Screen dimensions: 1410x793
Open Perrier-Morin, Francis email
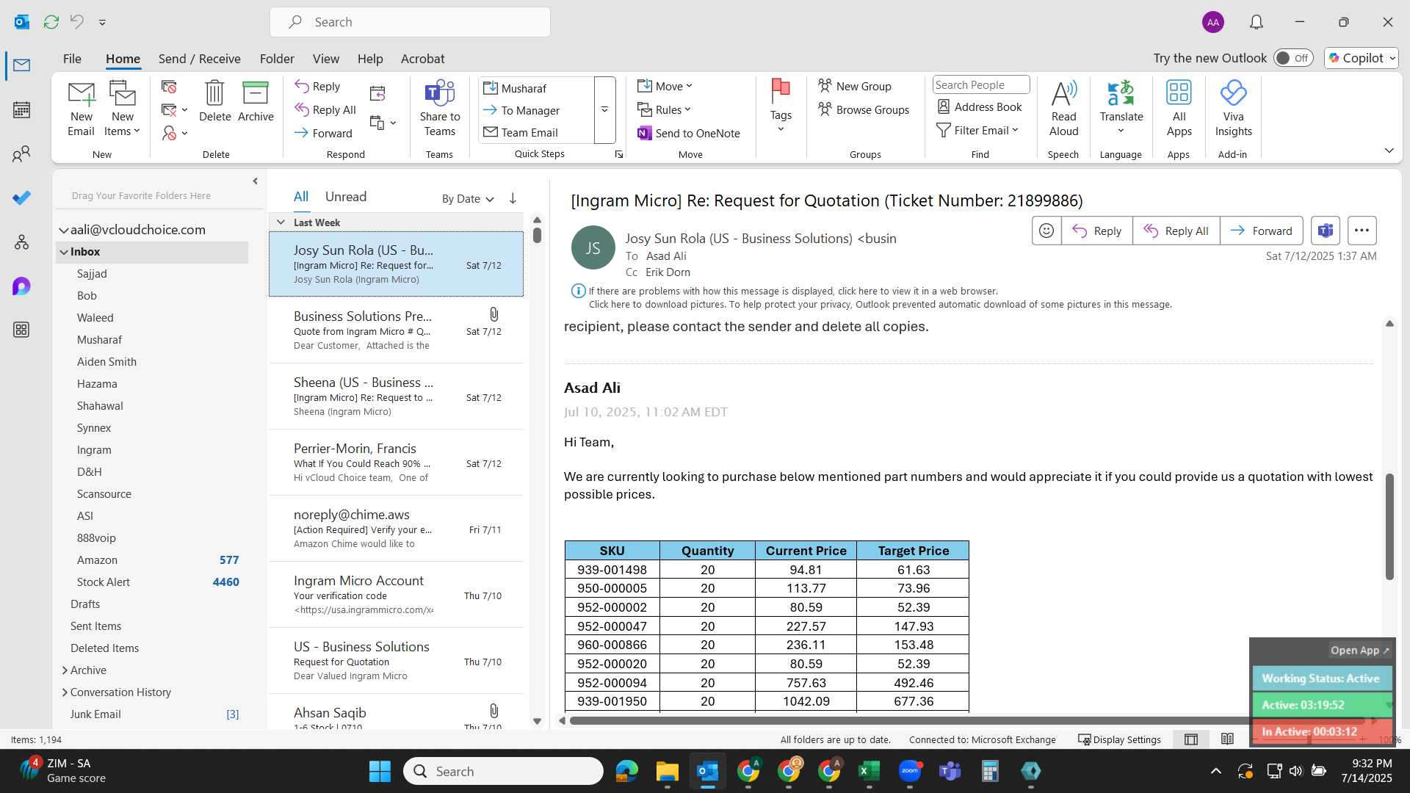[x=396, y=463]
